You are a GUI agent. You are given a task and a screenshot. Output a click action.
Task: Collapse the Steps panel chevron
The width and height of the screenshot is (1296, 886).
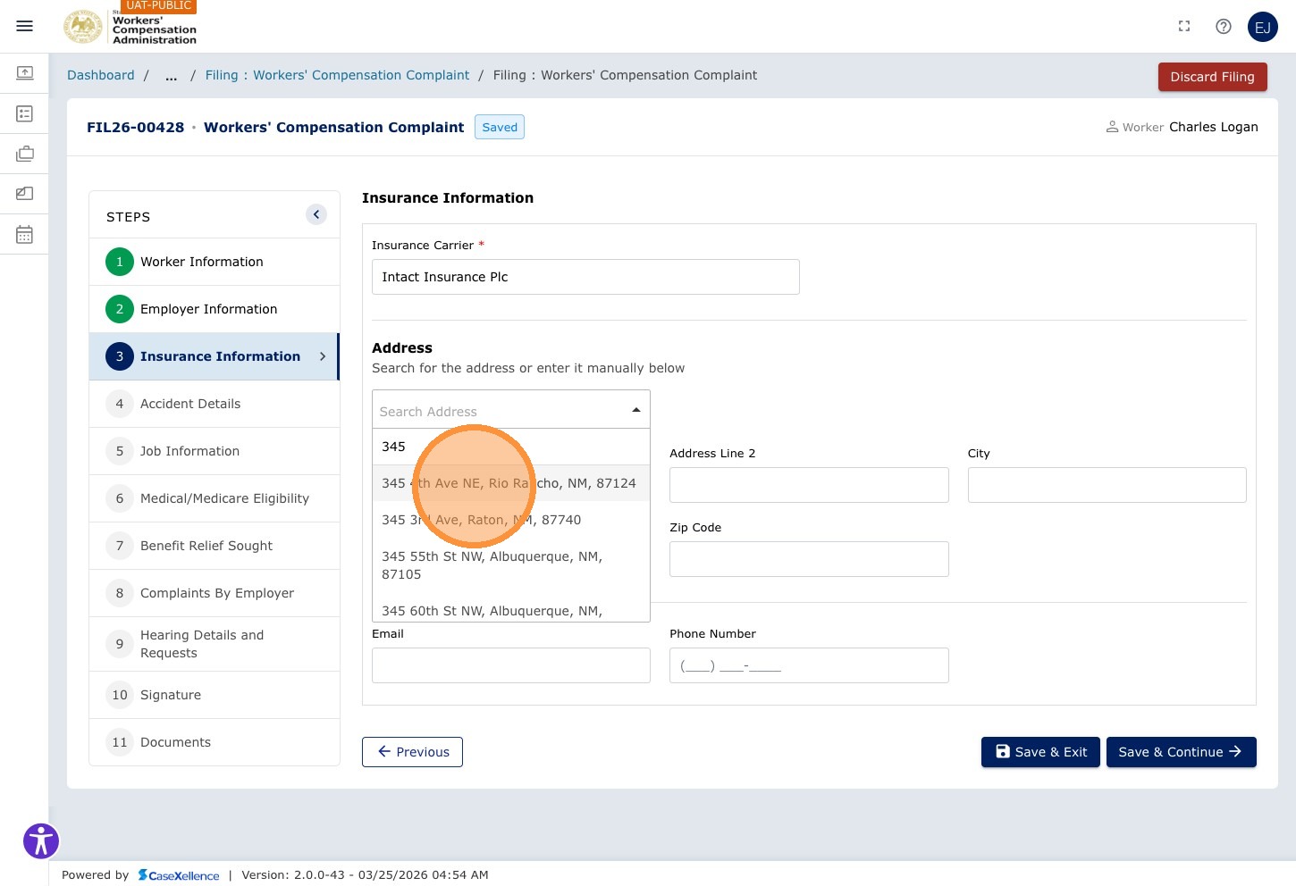point(316,214)
